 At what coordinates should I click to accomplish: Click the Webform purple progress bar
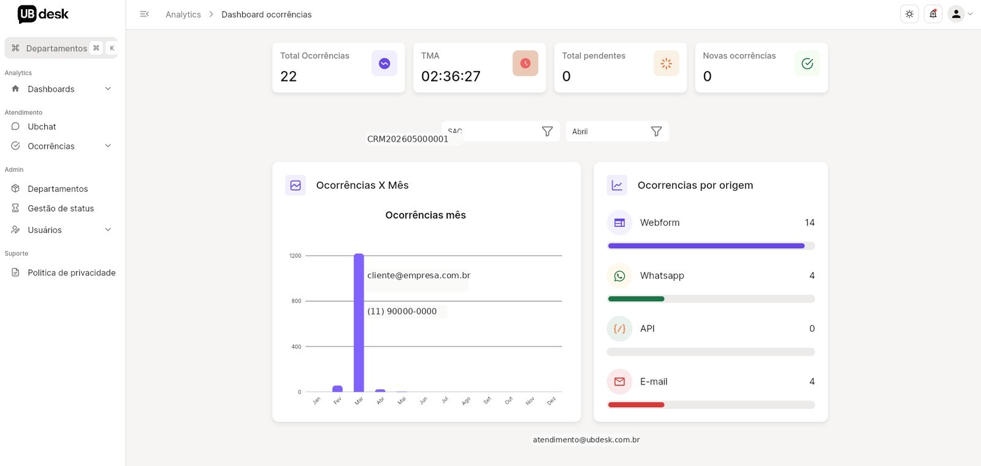[x=706, y=246]
